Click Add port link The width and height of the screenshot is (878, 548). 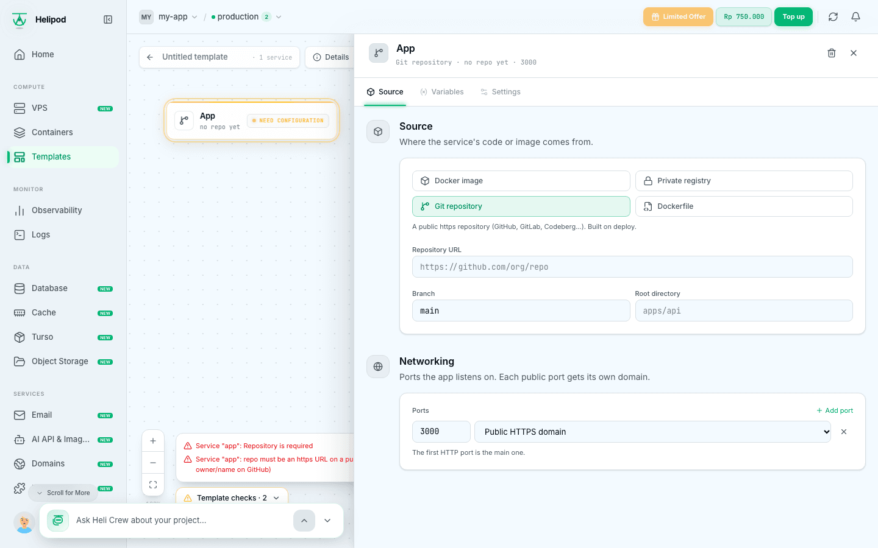tap(835, 410)
